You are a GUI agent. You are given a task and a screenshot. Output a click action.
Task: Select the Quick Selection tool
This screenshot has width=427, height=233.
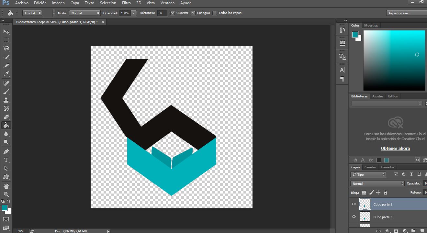[x=6, y=57]
